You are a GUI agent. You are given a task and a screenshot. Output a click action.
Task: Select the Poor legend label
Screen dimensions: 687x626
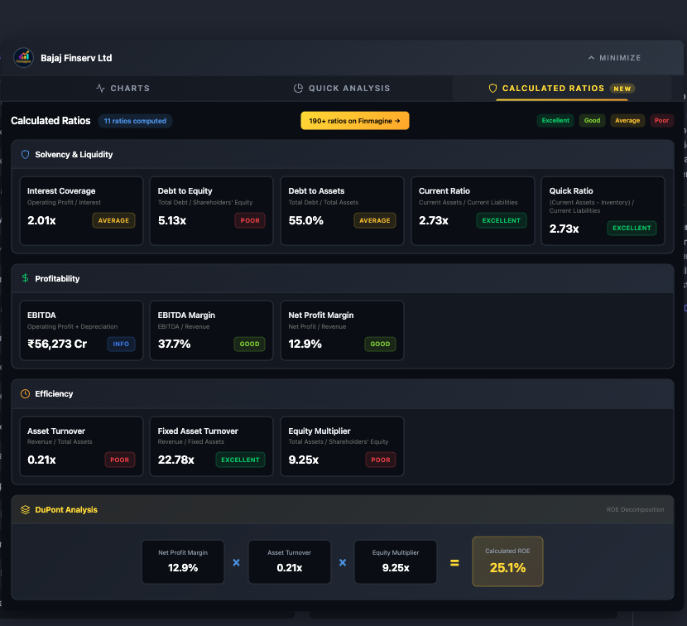point(661,121)
